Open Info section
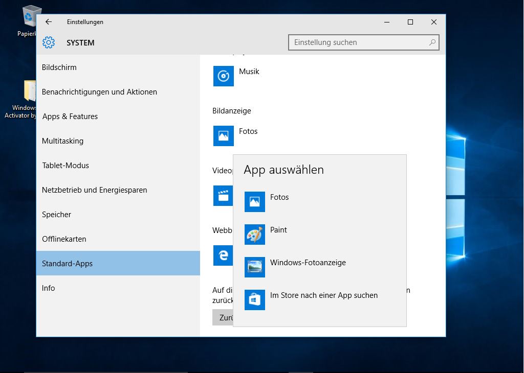This screenshot has height=373, width=524. (x=118, y=288)
